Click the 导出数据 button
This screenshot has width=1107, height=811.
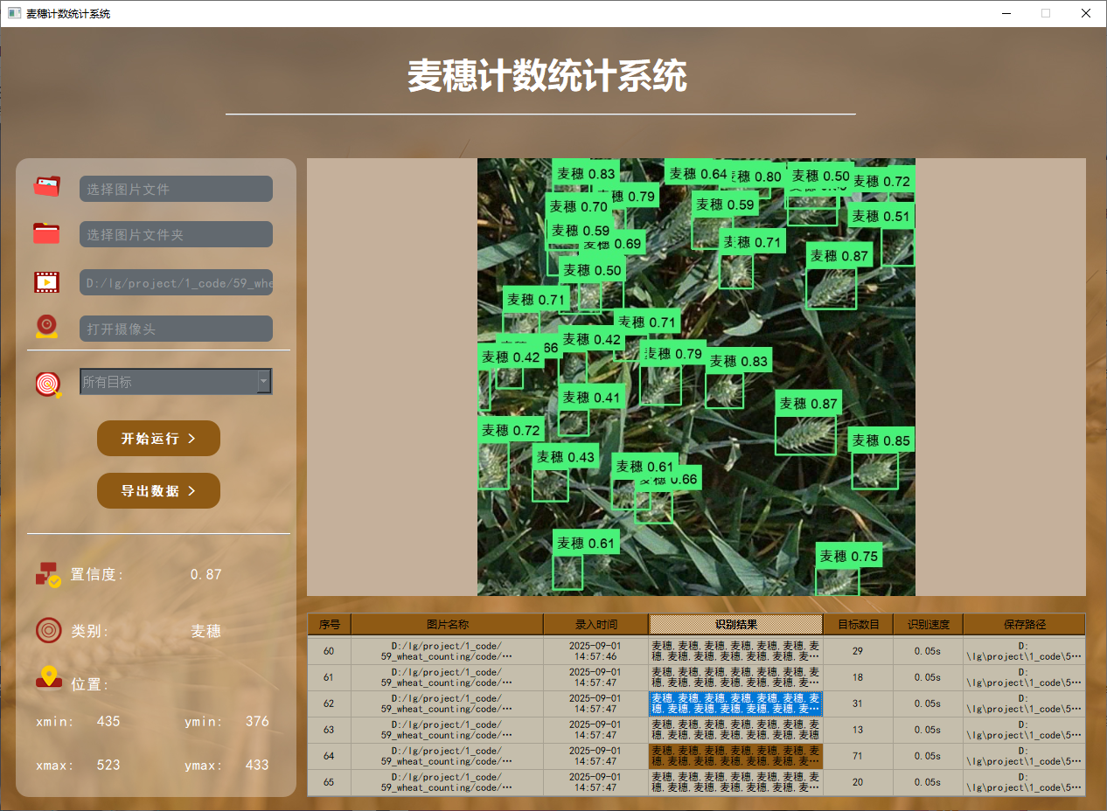(158, 490)
